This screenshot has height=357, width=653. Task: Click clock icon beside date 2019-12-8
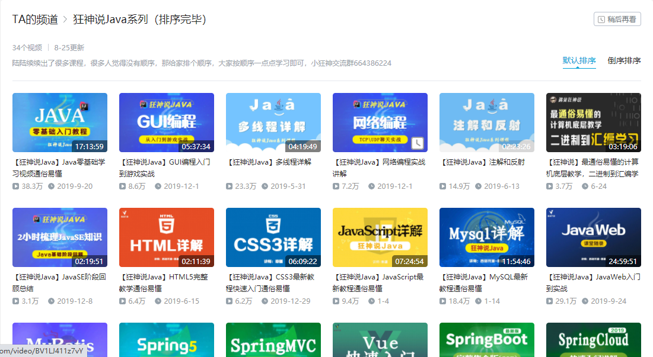(x=51, y=301)
